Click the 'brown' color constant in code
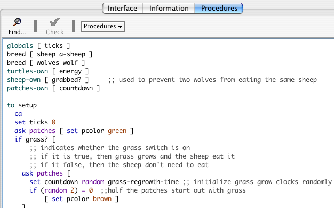334x208 pixels. [102, 199]
